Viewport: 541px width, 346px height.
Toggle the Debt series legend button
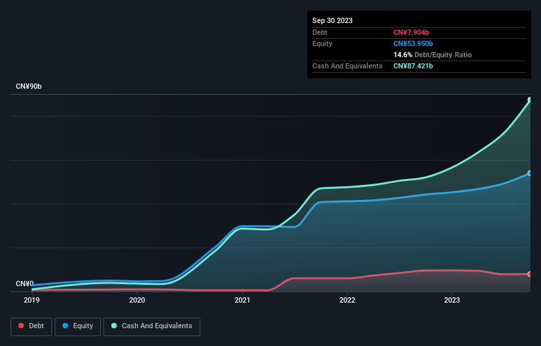[32, 326]
